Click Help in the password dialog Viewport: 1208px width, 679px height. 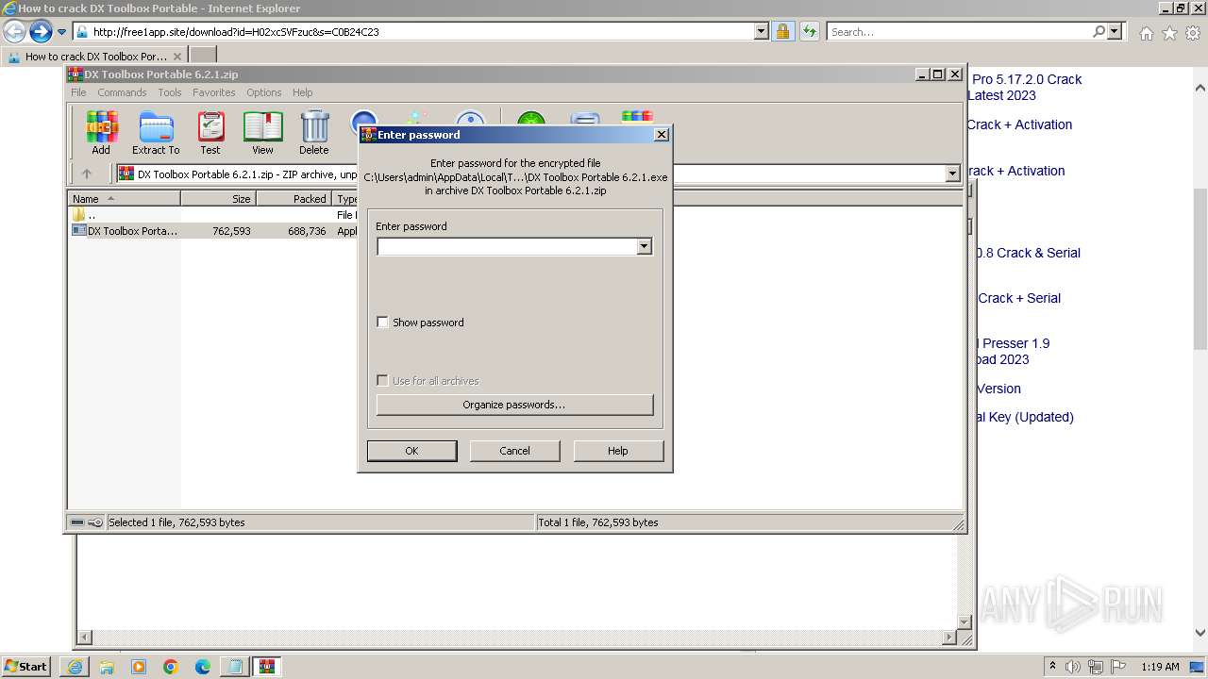[618, 451]
